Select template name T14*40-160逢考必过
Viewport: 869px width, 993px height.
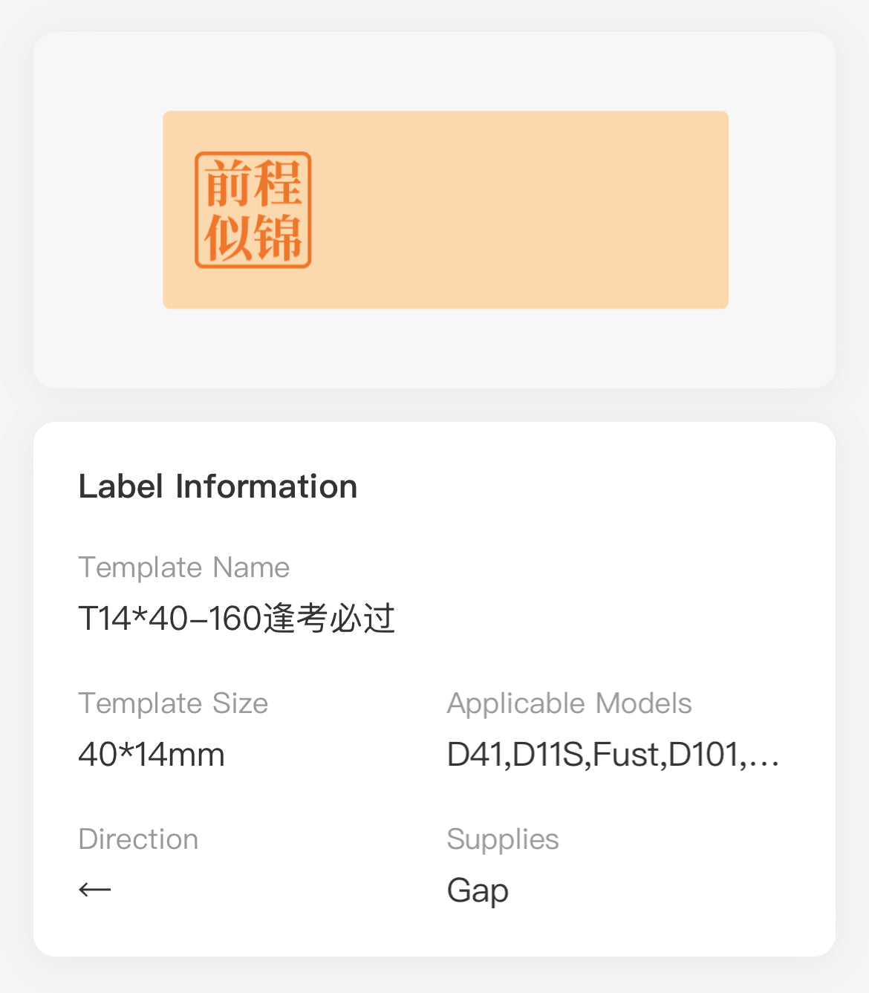tap(236, 619)
